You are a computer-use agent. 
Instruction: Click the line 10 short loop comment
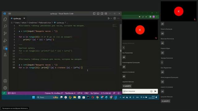point(45,51)
